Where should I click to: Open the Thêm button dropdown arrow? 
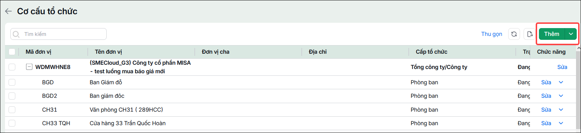point(571,34)
